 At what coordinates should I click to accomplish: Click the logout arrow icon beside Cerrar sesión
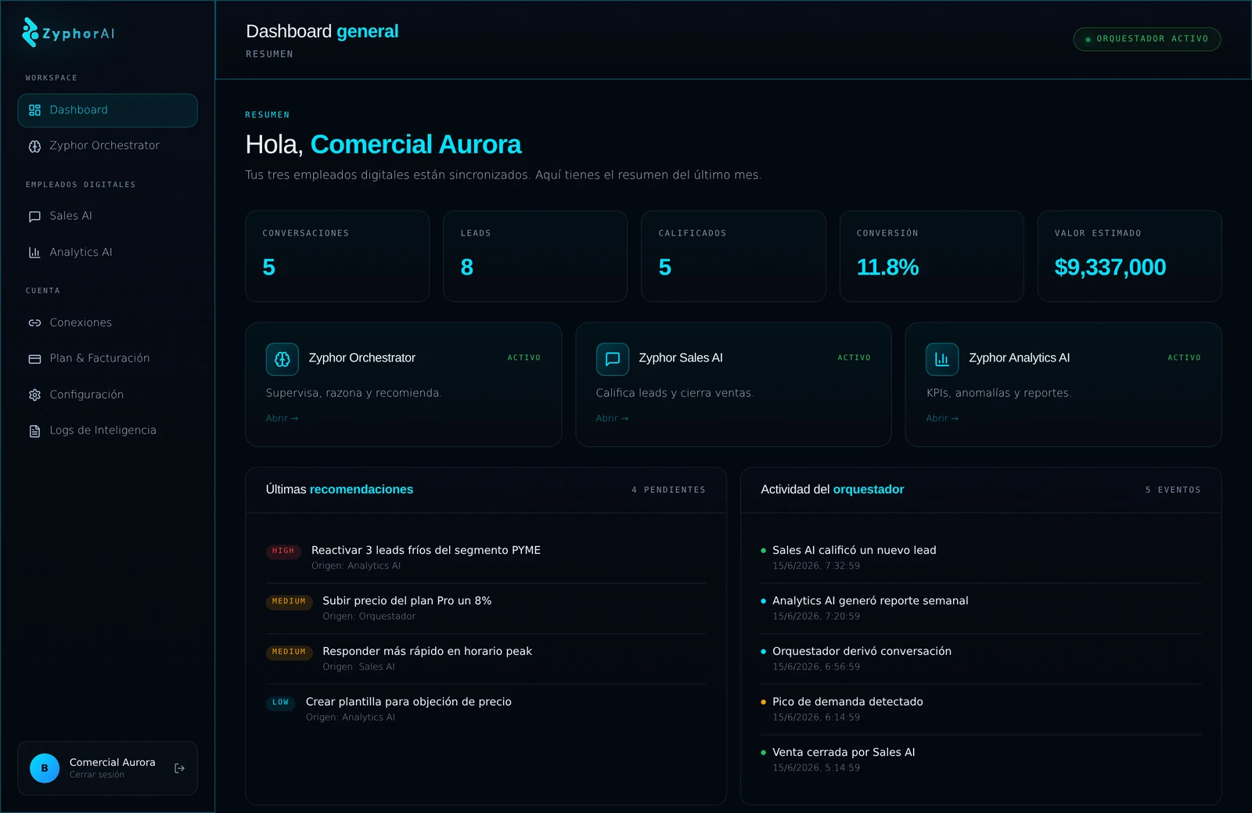(x=179, y=768)
